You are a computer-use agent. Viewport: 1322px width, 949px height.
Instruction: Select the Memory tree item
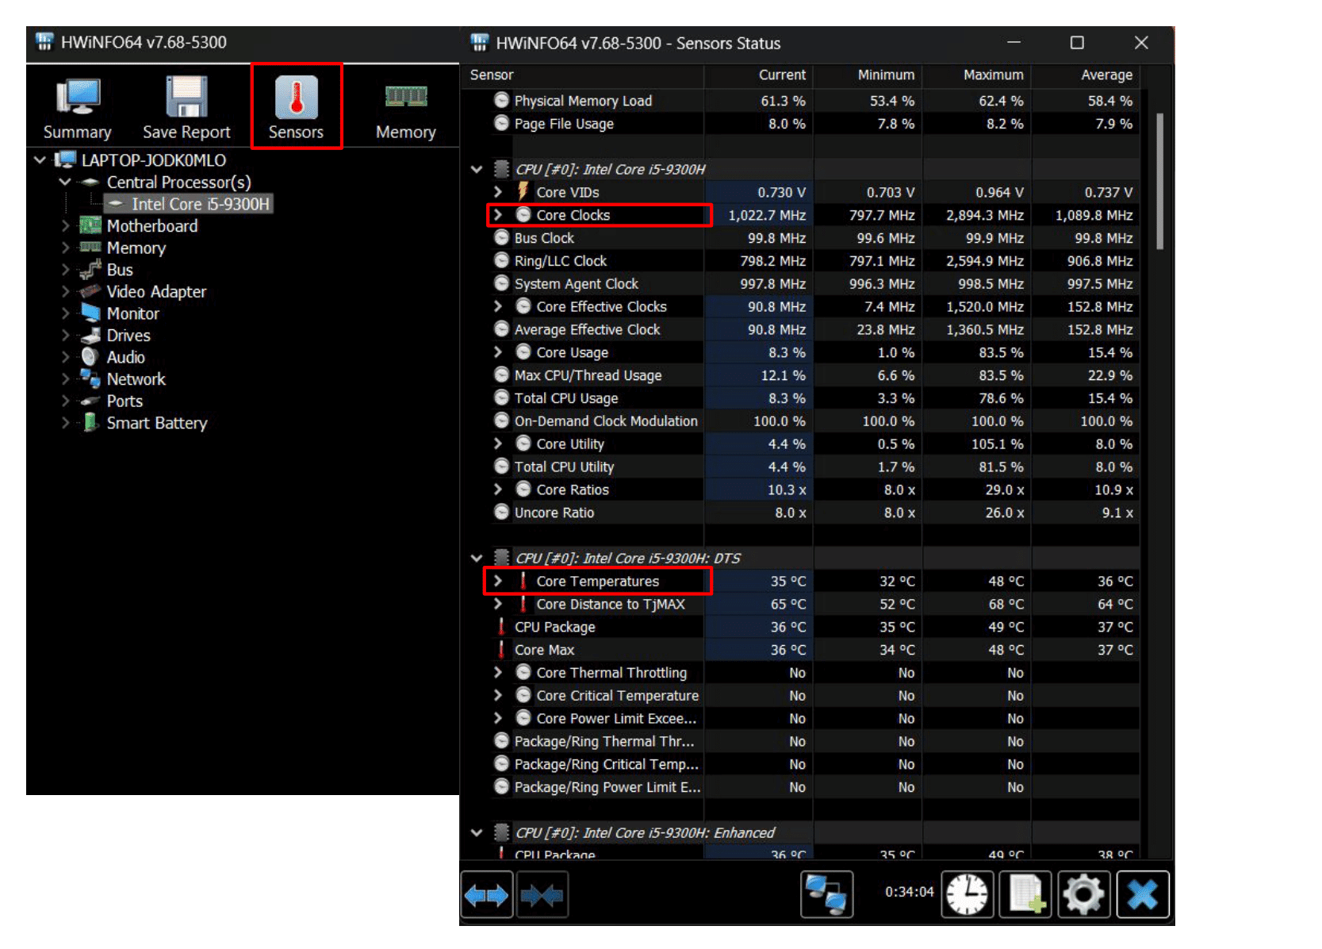(x=136, y=248)
